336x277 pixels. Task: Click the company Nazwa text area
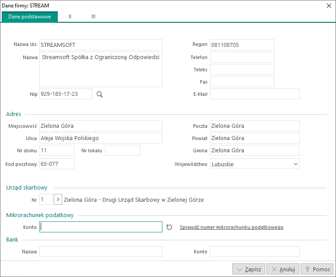click(x=101, y=69)
